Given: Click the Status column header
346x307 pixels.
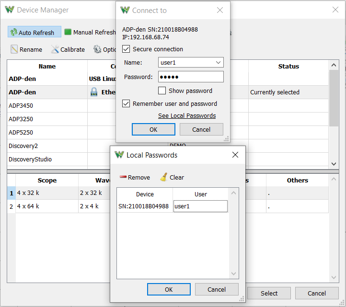Looking at the screenshot, I should click(288, 66).
